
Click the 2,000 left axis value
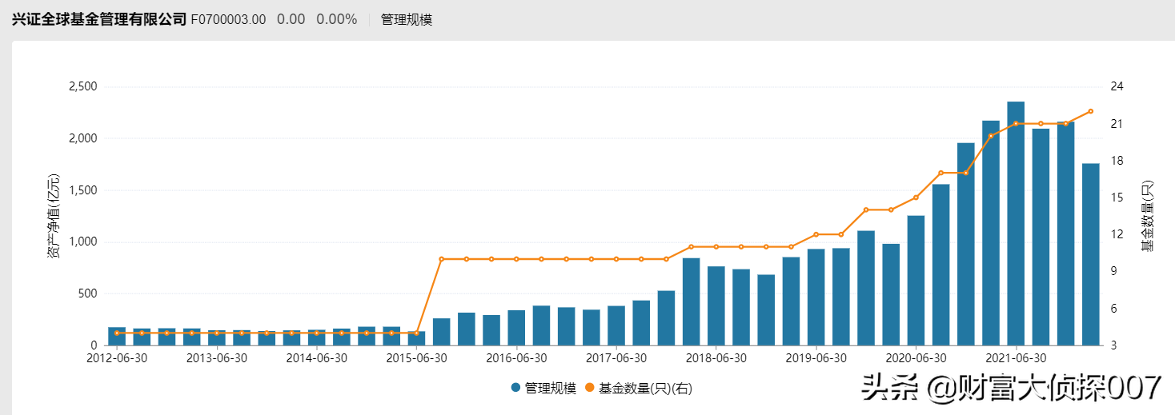click(82, 138)
